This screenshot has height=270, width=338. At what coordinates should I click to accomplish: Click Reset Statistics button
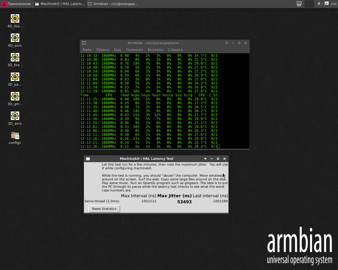pos(104,209)
